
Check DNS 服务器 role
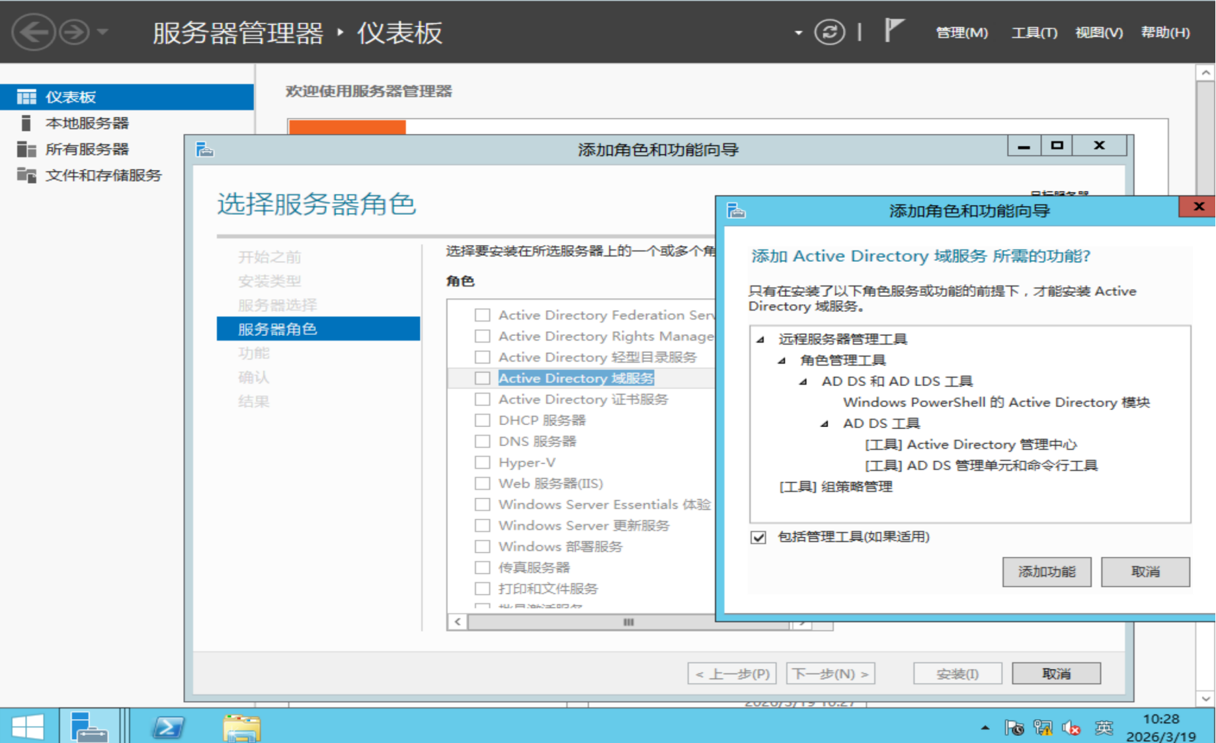click(x=483, y=442)
